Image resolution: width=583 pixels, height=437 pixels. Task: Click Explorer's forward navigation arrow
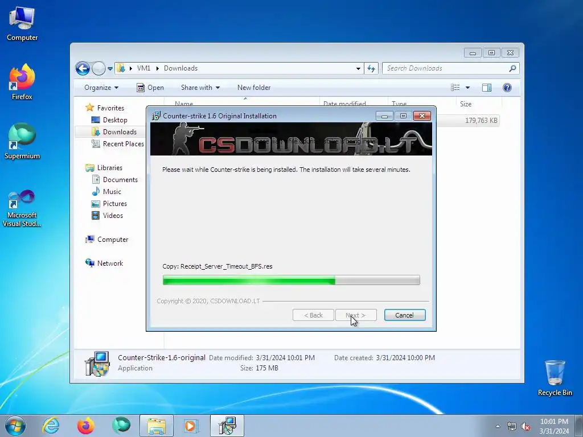(x=98, y=68)
